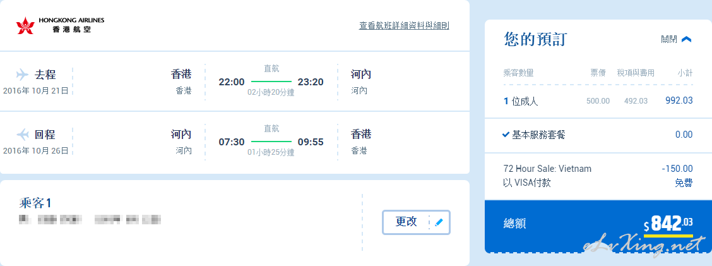Click 關閉 to close booking details
Viewport: 712px width, 266px height.
click(x=669, y=40)
